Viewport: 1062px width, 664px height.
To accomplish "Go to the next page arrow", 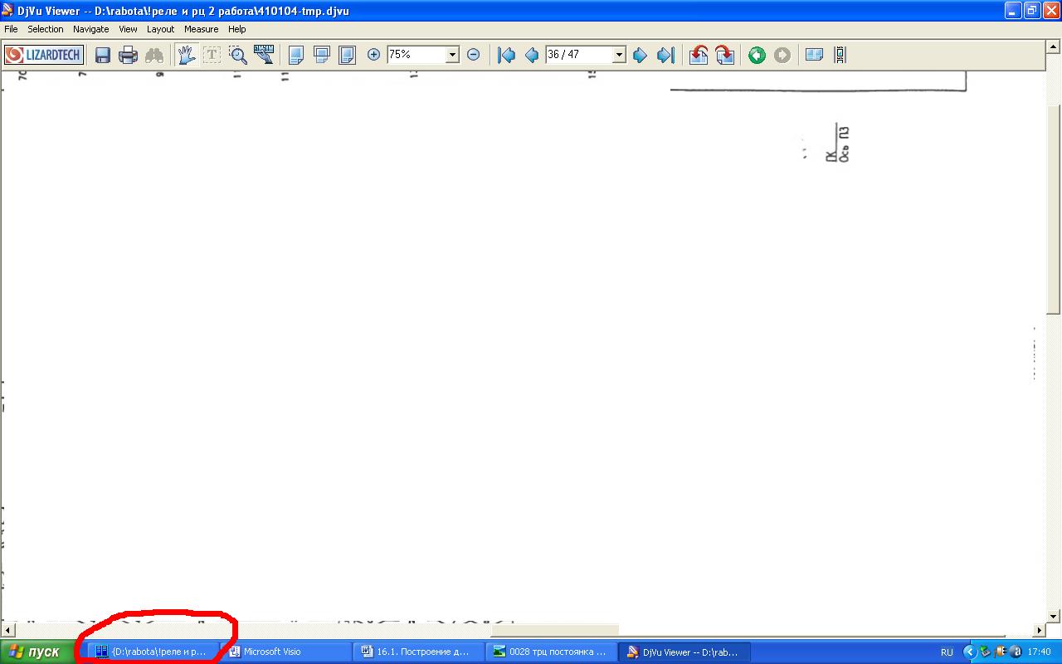I will click(640, 55).
